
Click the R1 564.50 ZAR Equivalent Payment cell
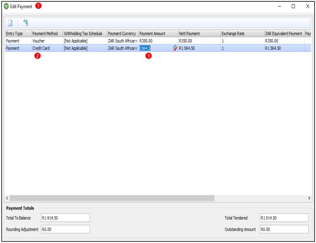(x=284, y=48)
